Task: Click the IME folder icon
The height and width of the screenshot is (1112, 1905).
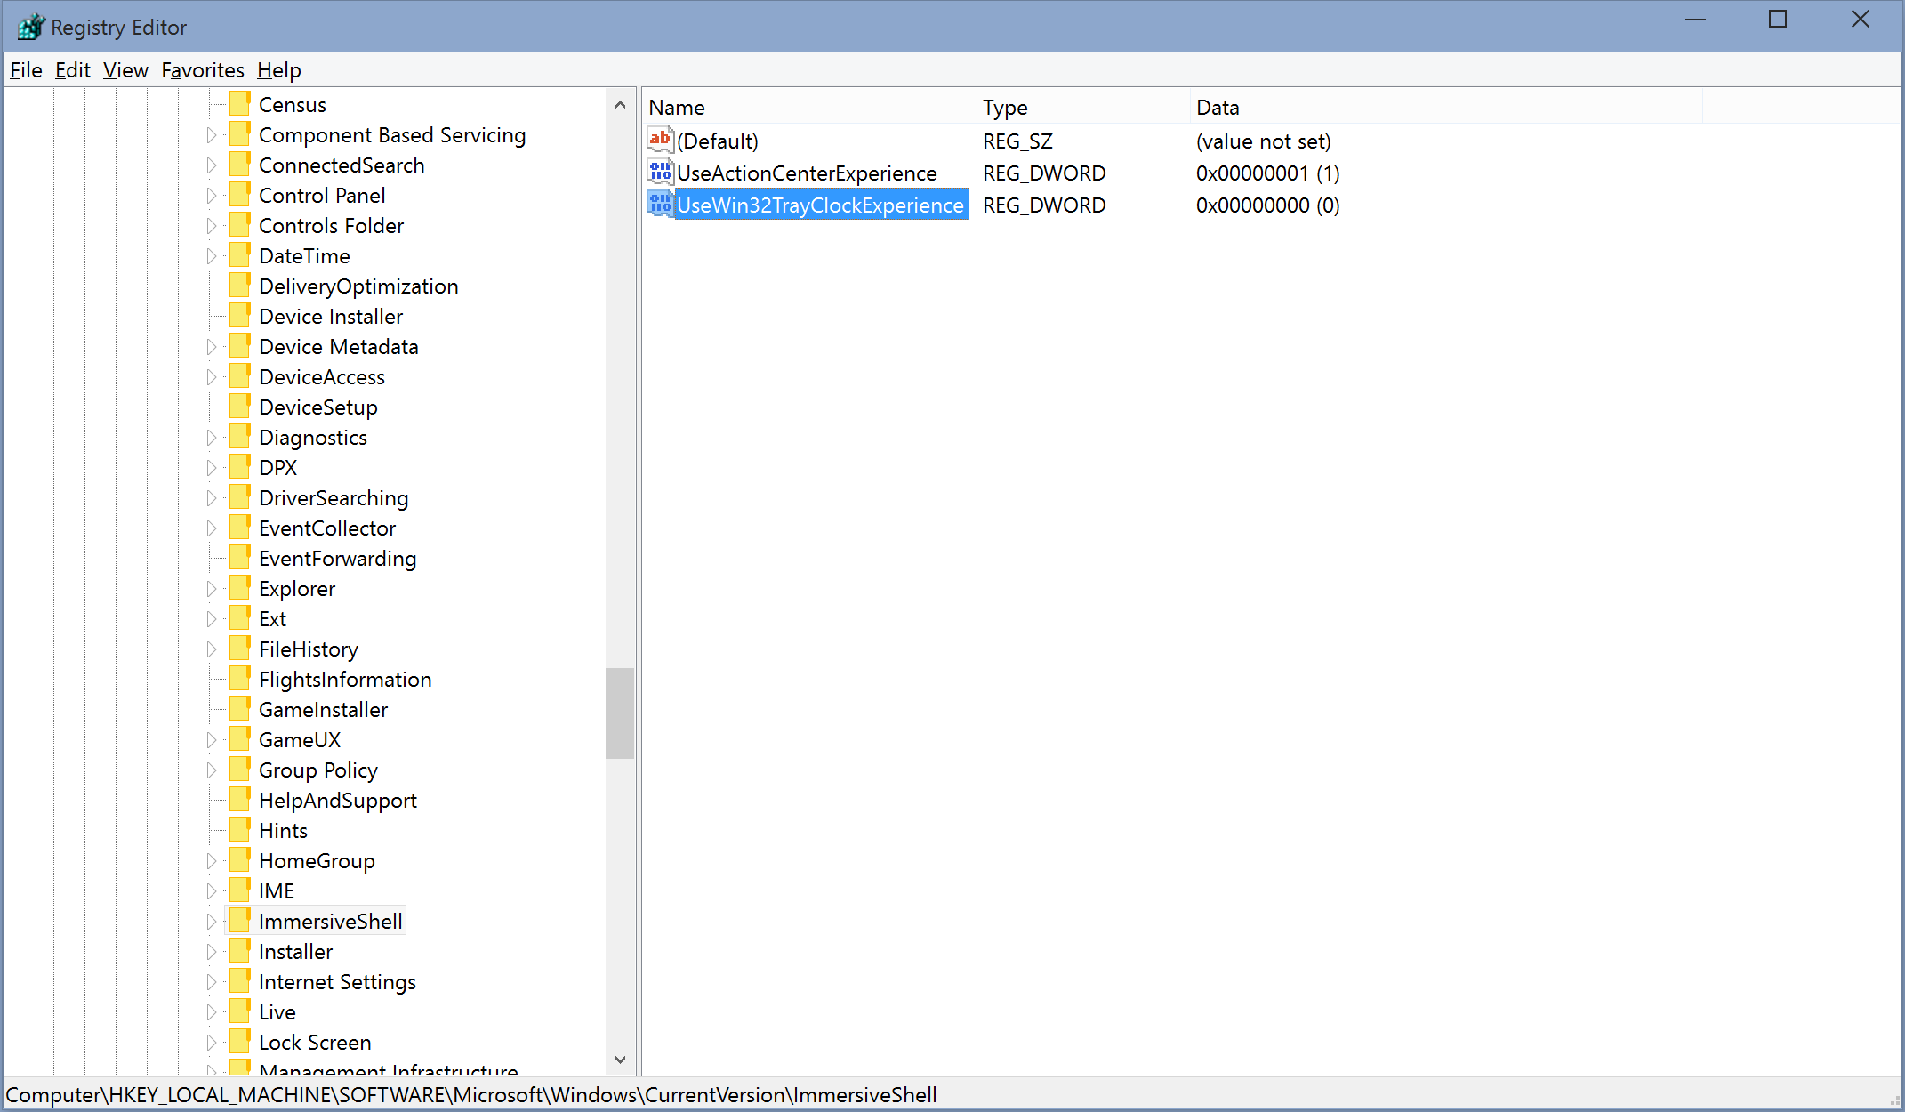Action: [x=239, y=890]
